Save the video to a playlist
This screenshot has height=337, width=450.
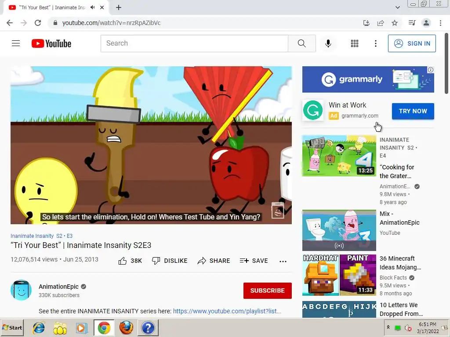[254, 261]
